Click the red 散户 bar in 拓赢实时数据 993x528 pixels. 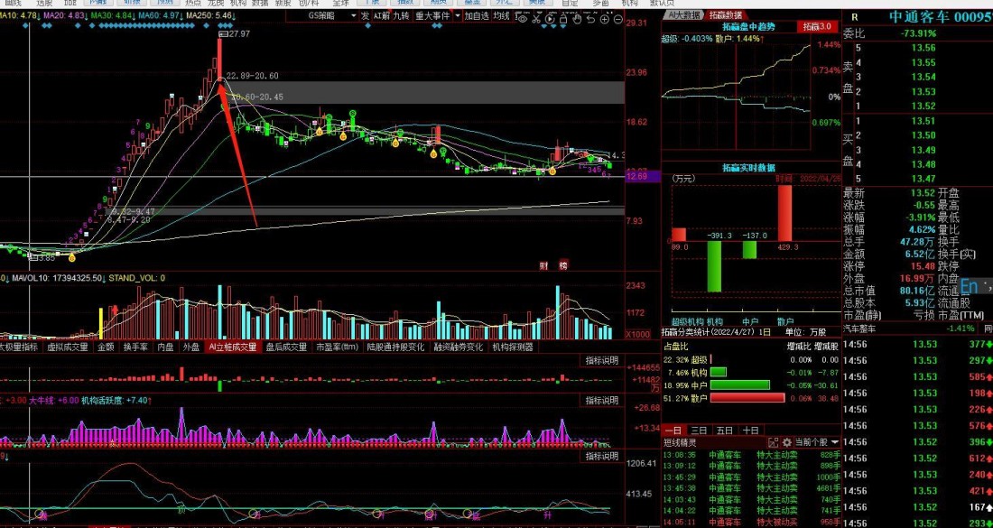coord(784,213)
